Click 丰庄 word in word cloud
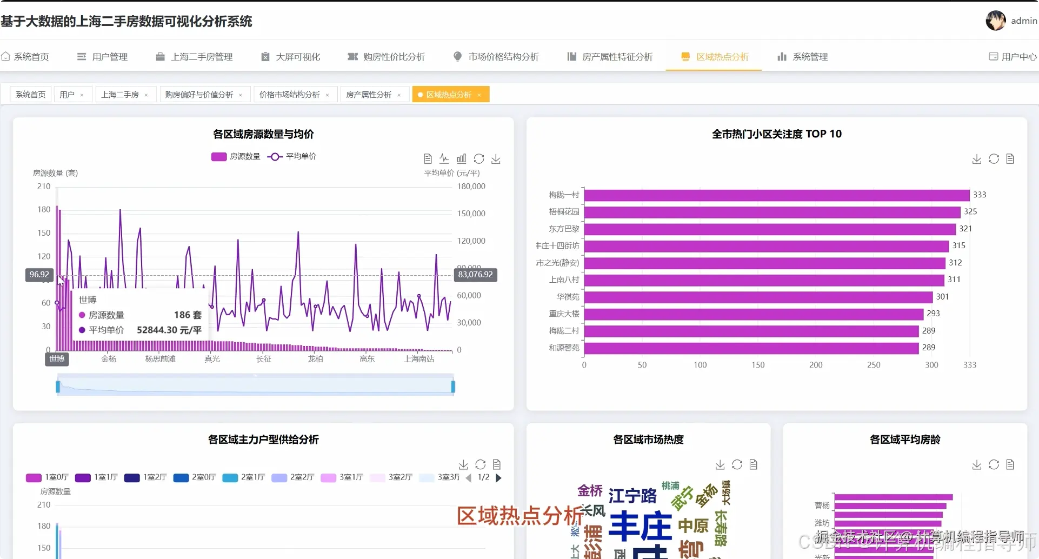Image resolution: width=1039 pixels, height=559 pixels. tap(641, 526)
